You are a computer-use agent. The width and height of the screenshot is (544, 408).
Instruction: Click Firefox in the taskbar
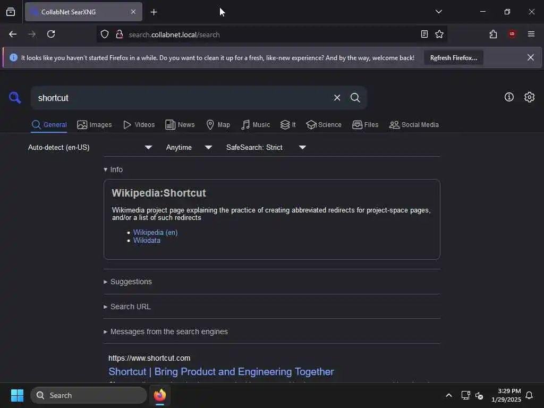tap(159, 395)
